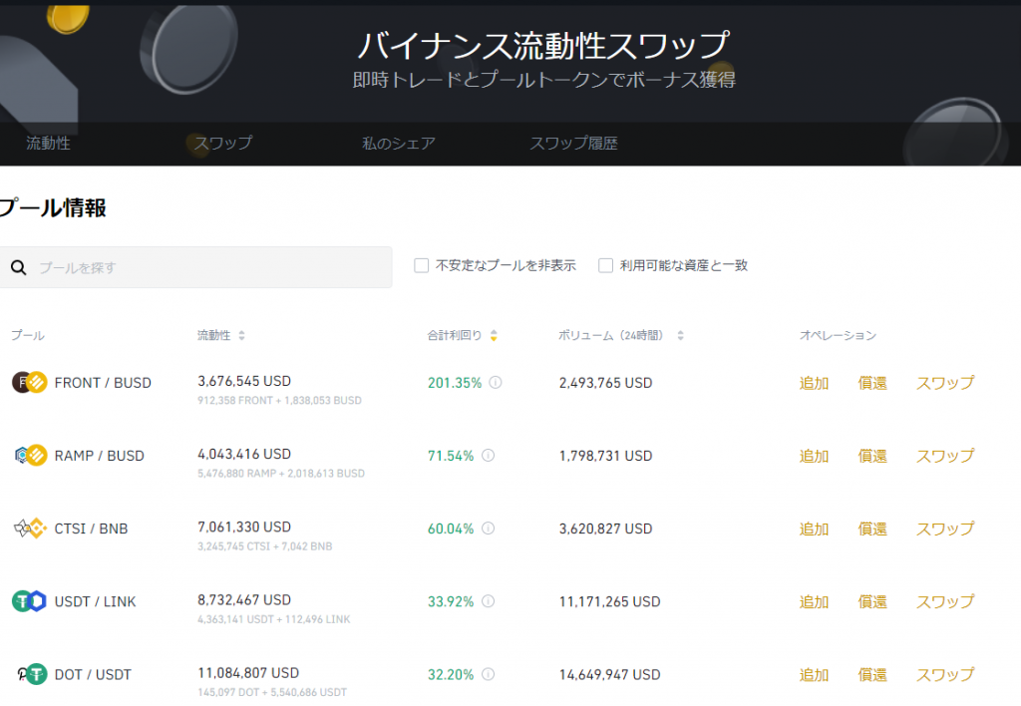Click volume value 2,493,765 USD

(x=605, y=383)
